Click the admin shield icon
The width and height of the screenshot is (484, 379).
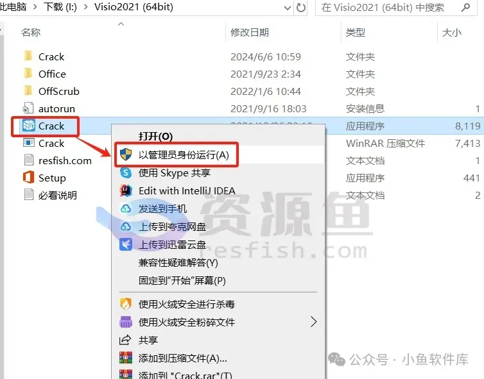[x=126, y=155]
